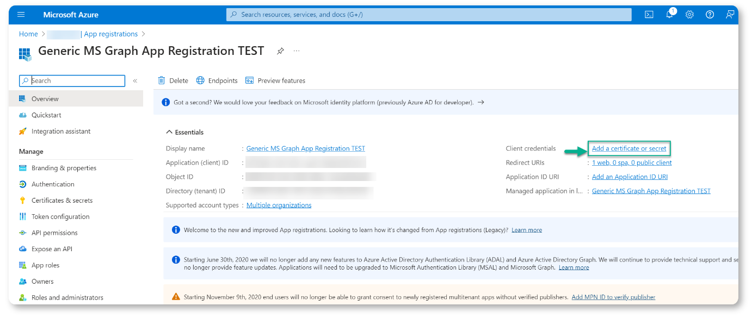This screenshot has height=318, width=752.
Task: Click Add MPN ID to verify publisher
Action: (613, 297)
